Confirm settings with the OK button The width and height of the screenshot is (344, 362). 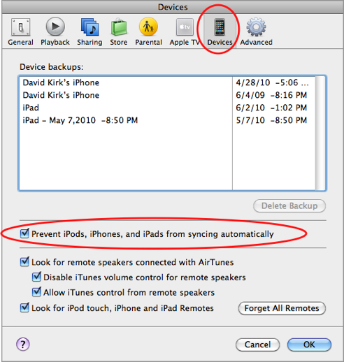coord(309,345)
